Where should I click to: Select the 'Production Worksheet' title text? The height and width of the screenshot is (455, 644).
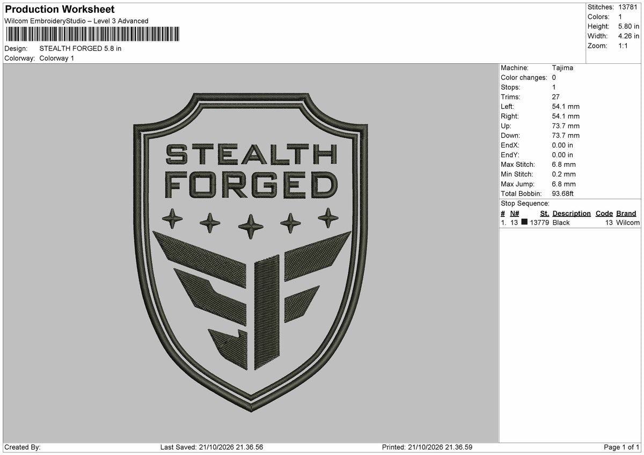(60, 10)
